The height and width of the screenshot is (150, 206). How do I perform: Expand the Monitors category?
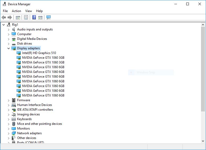coord(9,129)
